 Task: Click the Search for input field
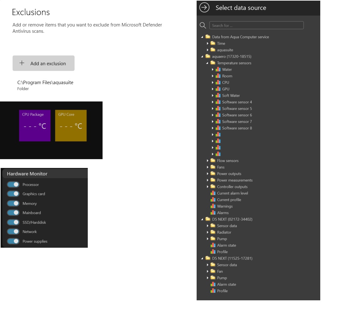[256, 25]
